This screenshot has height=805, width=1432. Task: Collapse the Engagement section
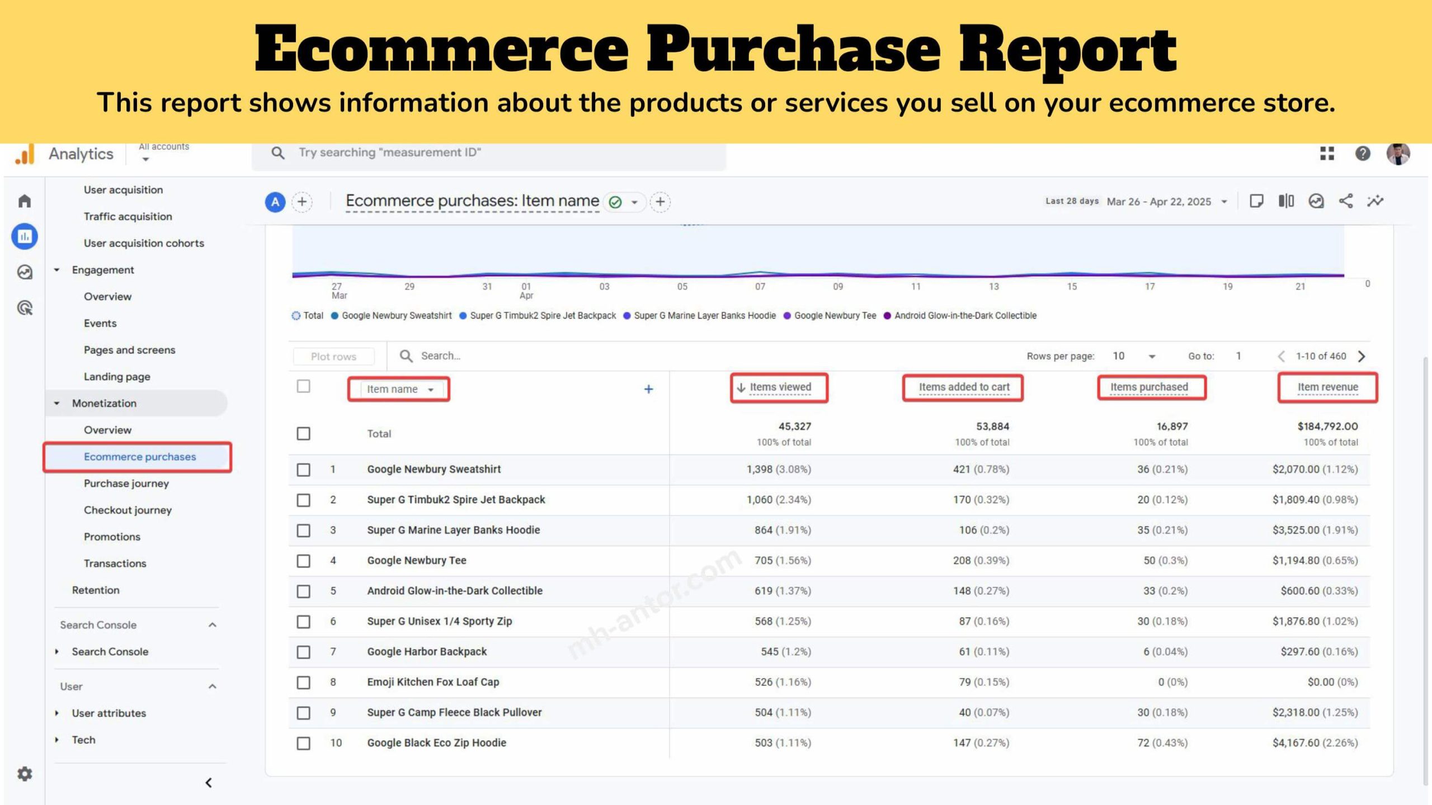(56, 270)
